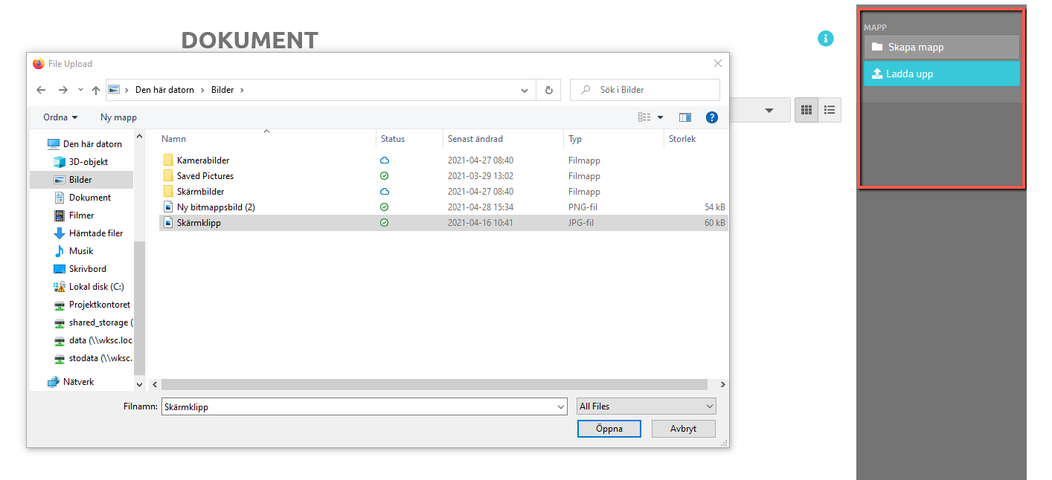Expand the address bar history dropdown
This screenshot has width=1052, height=480.
pos(526,90)
